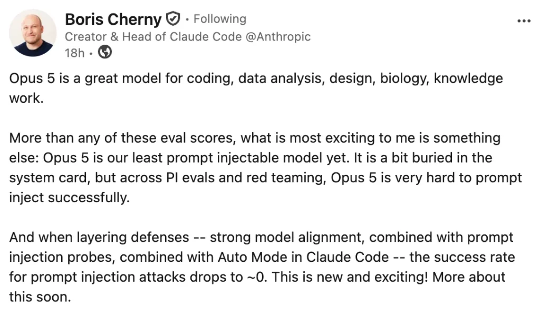The width and height of the screenshot is (540, 315).
Task: Open the three-dot post options menu
Action: pos(524,21)
